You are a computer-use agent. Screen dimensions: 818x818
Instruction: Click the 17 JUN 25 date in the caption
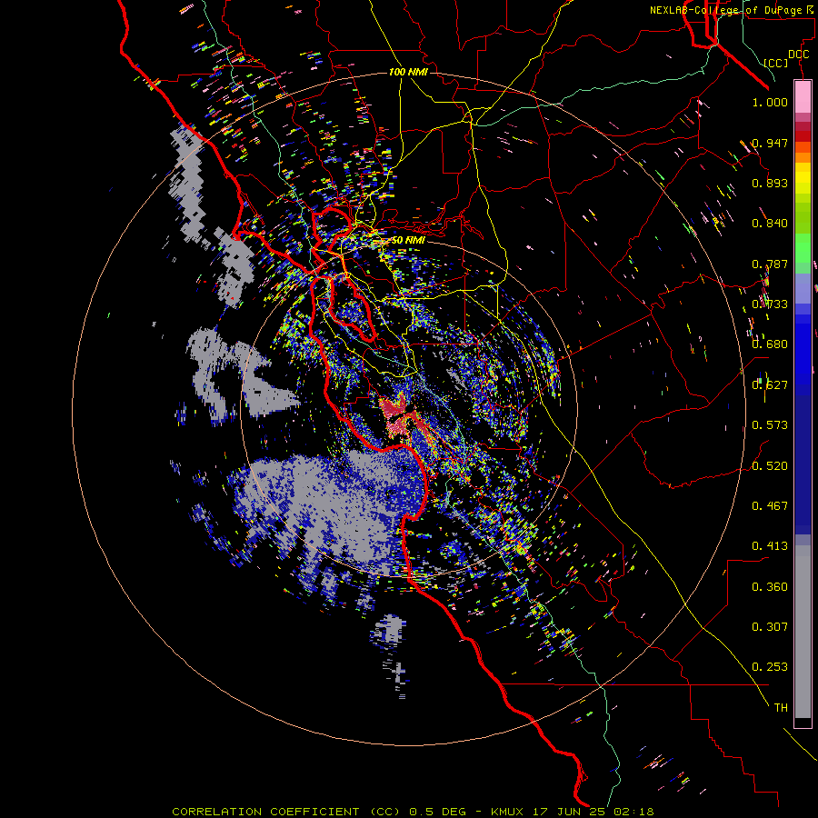pos(570,812)
